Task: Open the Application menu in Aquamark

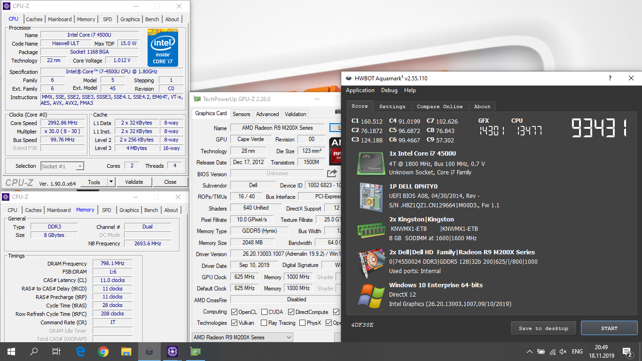Action: click(360, 90)
